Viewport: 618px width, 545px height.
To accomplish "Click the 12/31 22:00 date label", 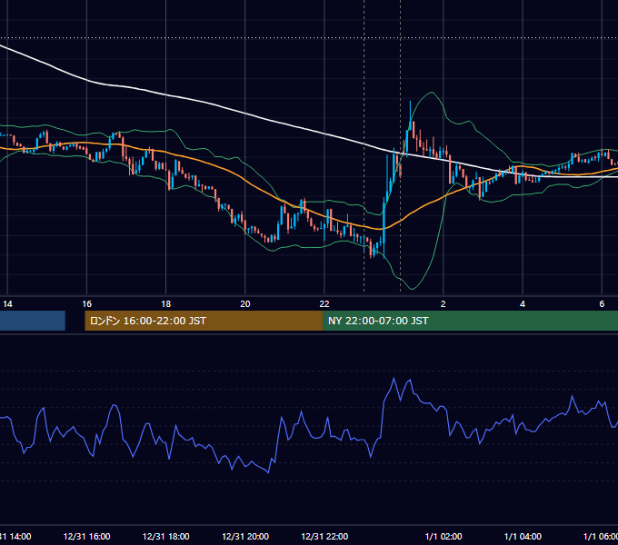I will point(324,536).
